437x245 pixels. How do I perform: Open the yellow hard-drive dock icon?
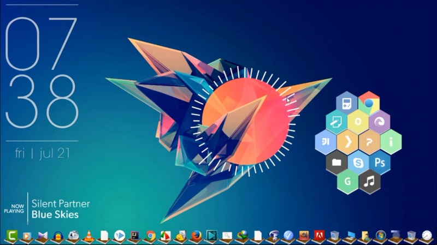coord(181,236)
